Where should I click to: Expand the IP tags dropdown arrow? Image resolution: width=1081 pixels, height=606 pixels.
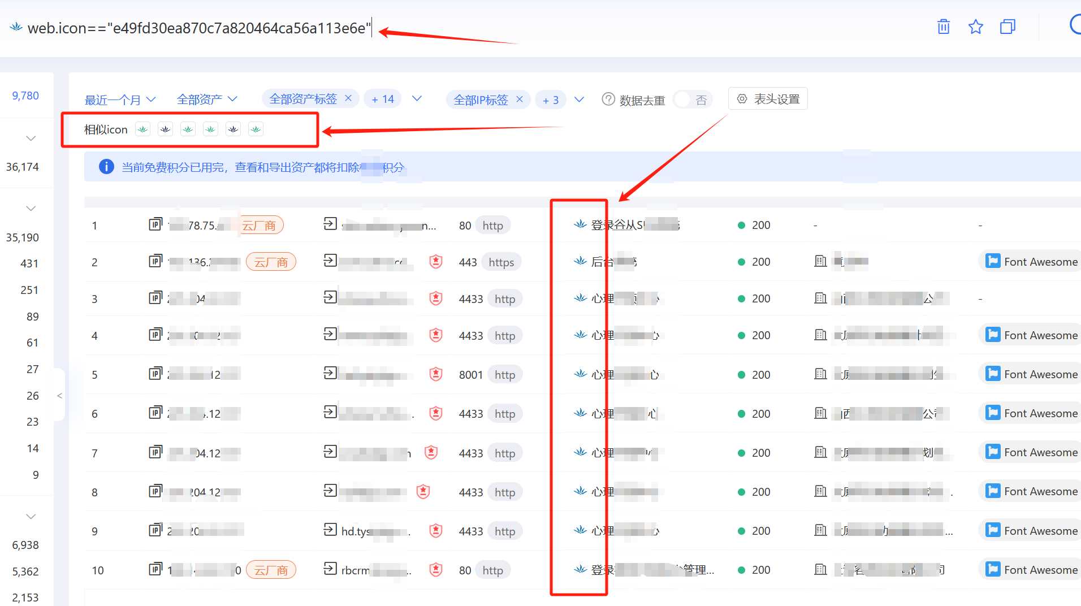pyautogui.click(x=579, y=99)
